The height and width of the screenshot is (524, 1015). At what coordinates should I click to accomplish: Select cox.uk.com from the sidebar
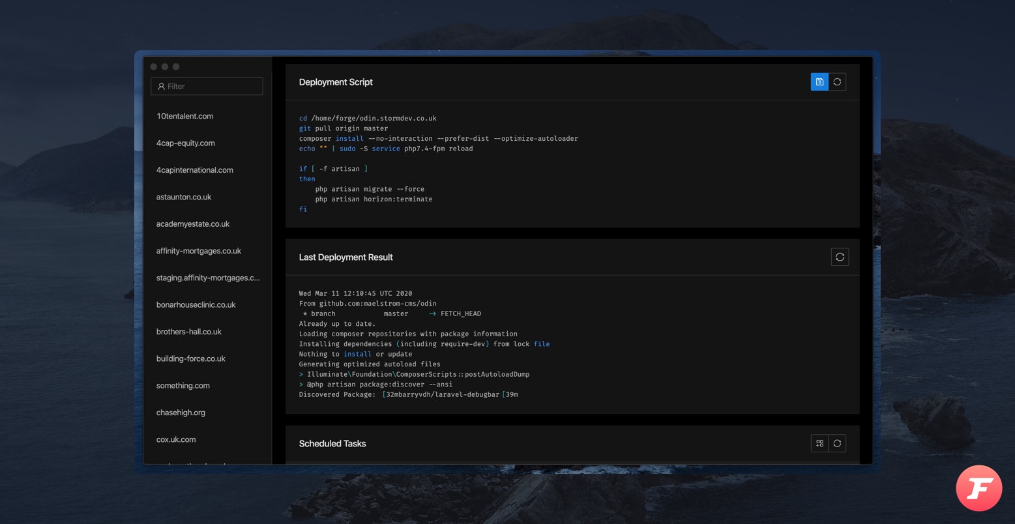[x=176, y=439]
